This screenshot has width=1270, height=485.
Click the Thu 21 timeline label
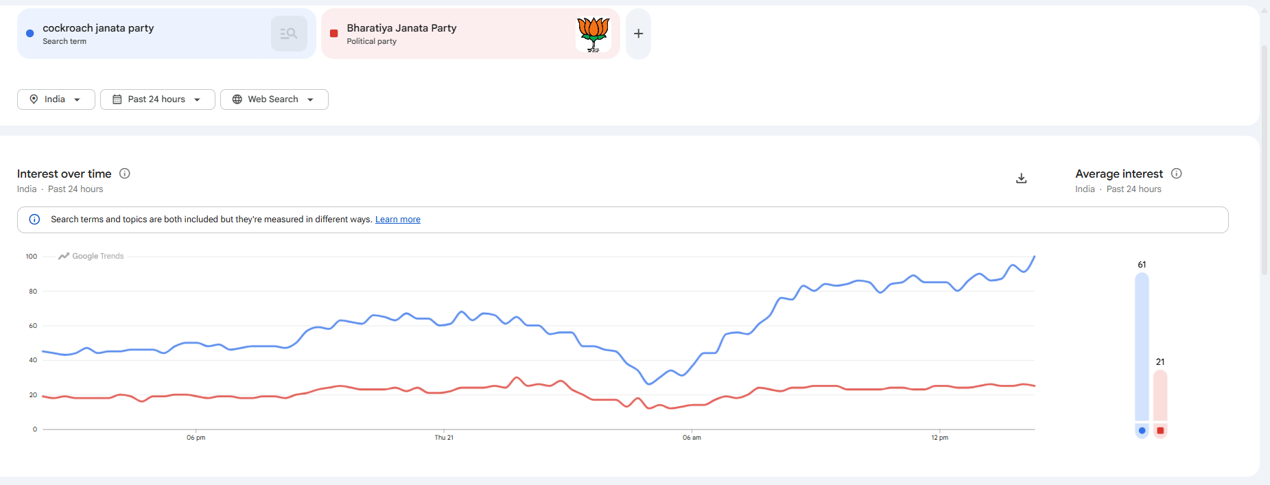tap(444, 438)
